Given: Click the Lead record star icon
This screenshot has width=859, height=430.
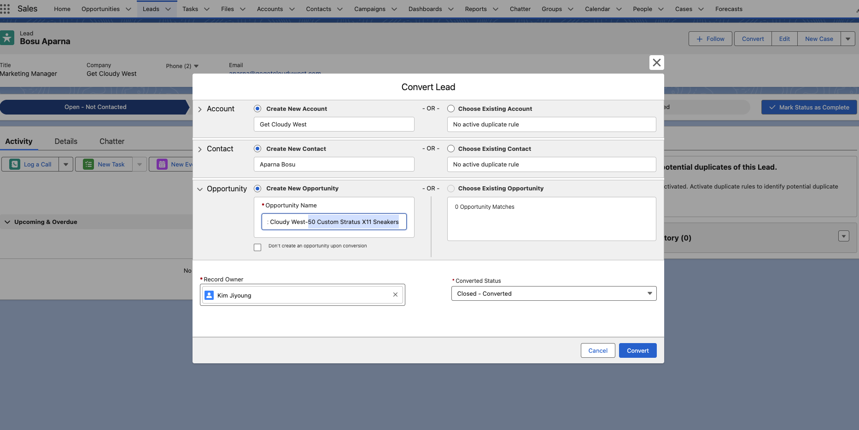Looking at the screenshot, I should click(x=7, y=38).
